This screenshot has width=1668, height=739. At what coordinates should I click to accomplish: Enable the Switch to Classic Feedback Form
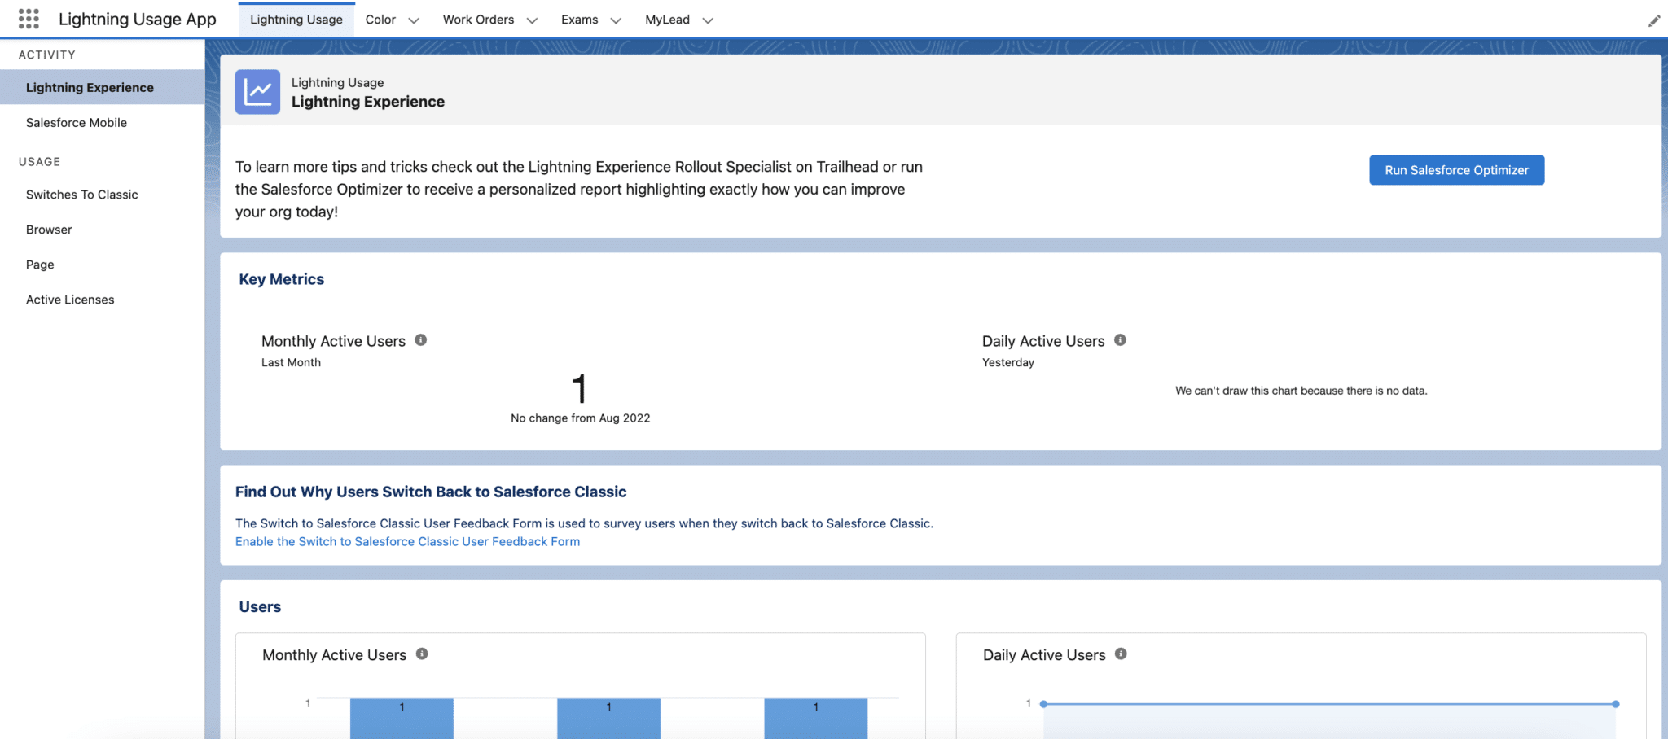407,541
